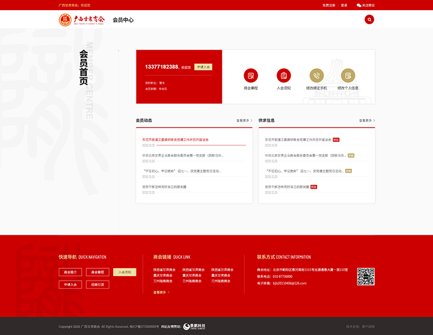This screenshot has width=433, height=335.
Task: Click the Gansu Chamber logo emblem
Action: click(65, 20)
